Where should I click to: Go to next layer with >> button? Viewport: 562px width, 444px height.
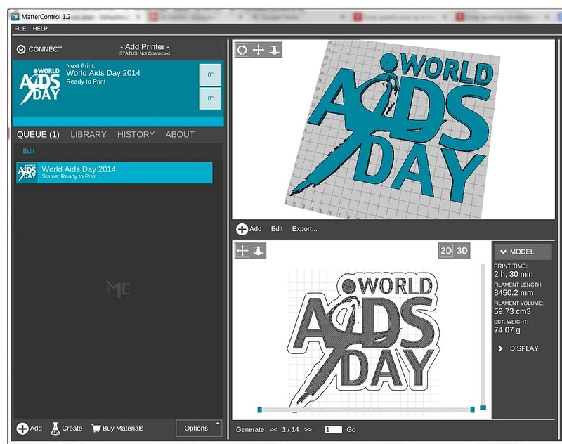308,429
